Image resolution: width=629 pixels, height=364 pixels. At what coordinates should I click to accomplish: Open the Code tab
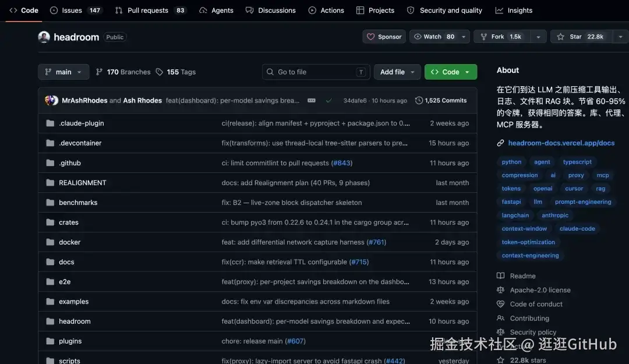24,10
